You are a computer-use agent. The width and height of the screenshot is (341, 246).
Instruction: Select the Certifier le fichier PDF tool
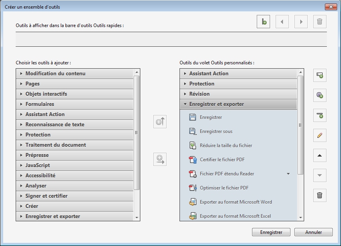point(222,160)
